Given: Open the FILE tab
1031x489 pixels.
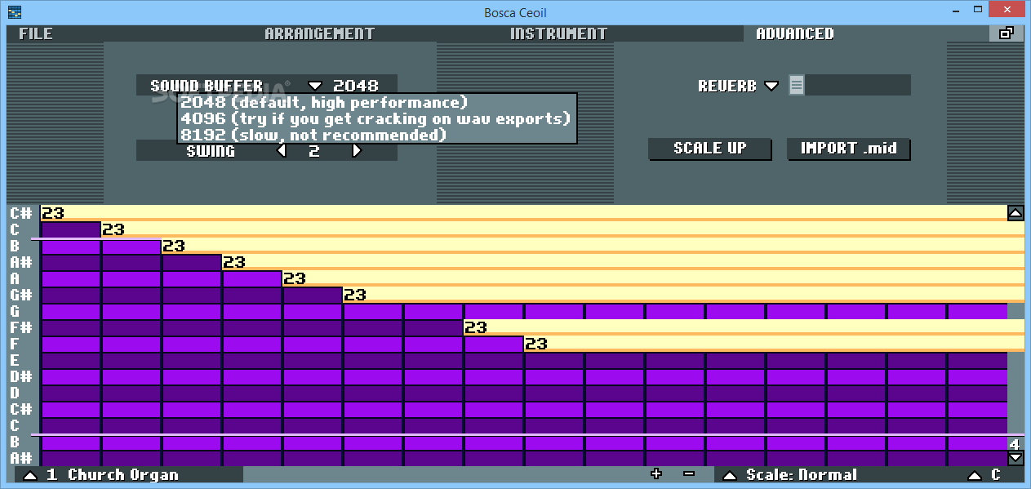Looking at the screenshot, I should tap(36, 33).
